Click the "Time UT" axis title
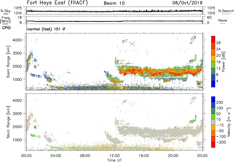The height and width of the screenshot is (162, 234). pos(114,160)
